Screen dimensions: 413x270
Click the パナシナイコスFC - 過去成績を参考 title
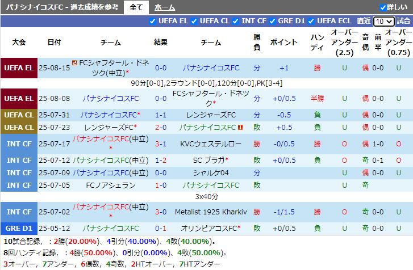coord(62,7)
